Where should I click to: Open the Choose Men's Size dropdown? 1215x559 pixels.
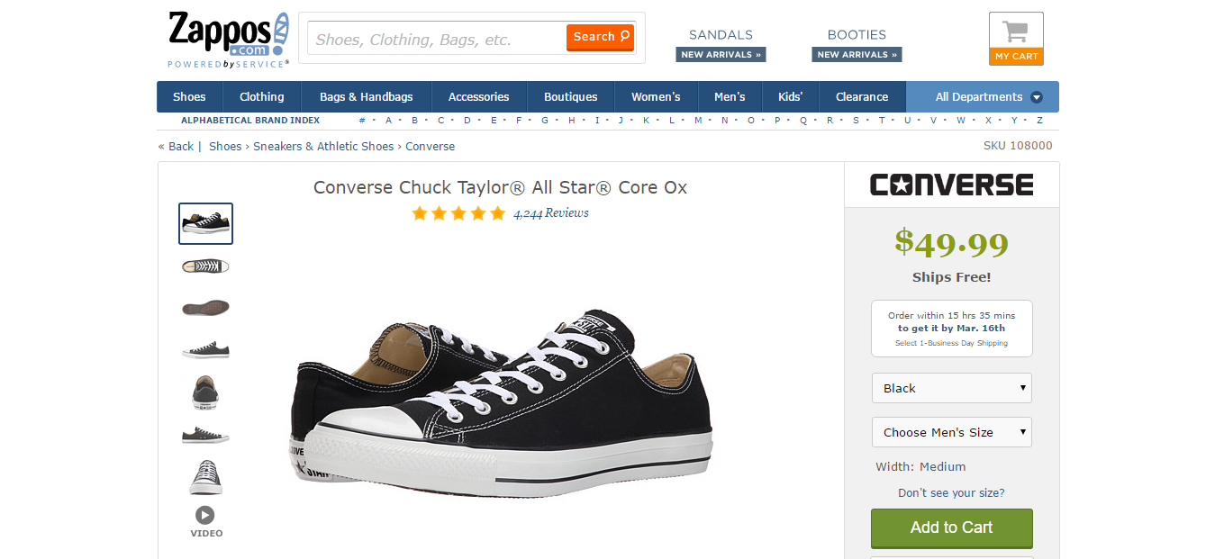pos(951,432)
